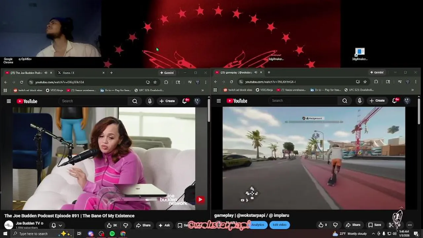Go back in the right Chrome window

click(215, 82)
